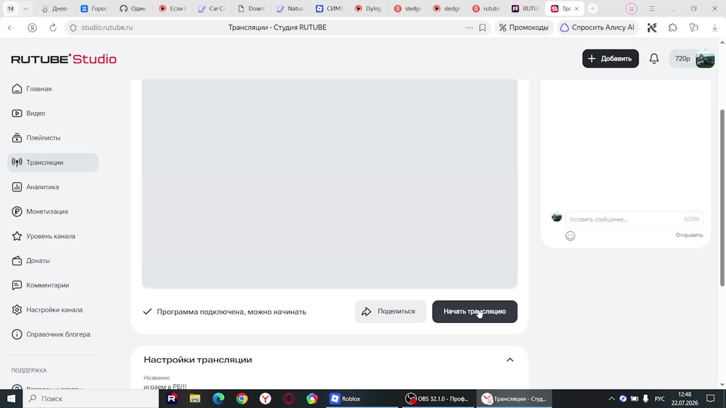Click the chat message input field
Viewport: 726px width, 408px height.
tap(634, 219)
